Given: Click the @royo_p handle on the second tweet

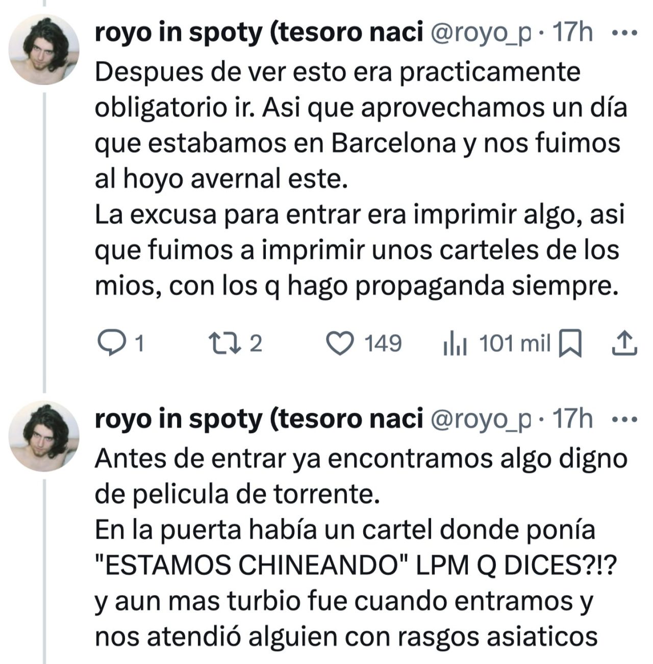Looking at the screenshot, I should coord(481,420).
